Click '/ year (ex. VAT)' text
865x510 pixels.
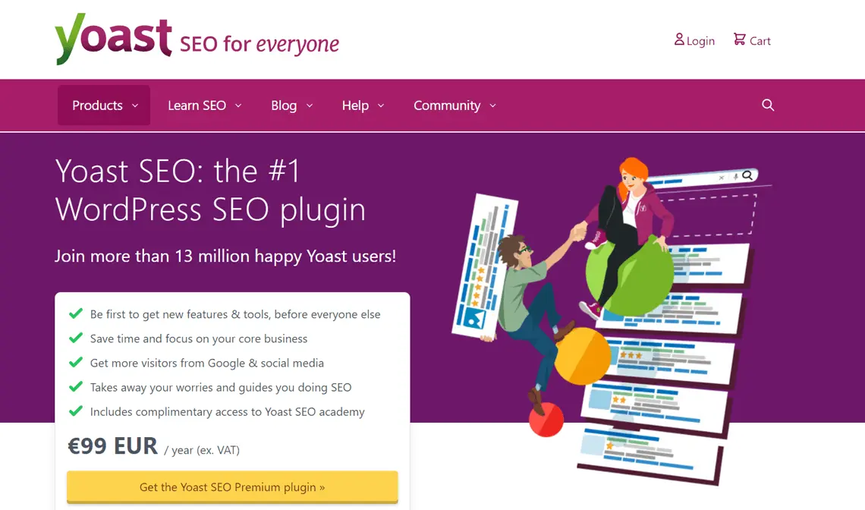202,450
